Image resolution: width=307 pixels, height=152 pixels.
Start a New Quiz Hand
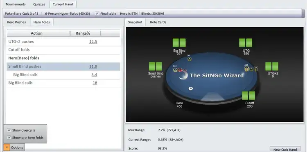pos(285,150)
